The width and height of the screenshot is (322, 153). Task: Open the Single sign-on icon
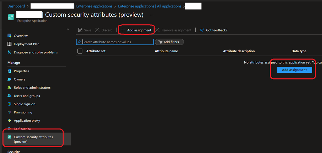click(9, 104)
